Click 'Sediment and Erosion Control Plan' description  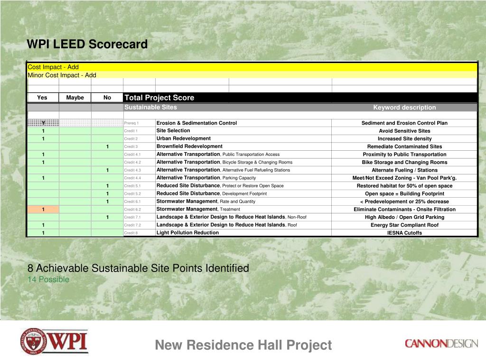[404, 123]
